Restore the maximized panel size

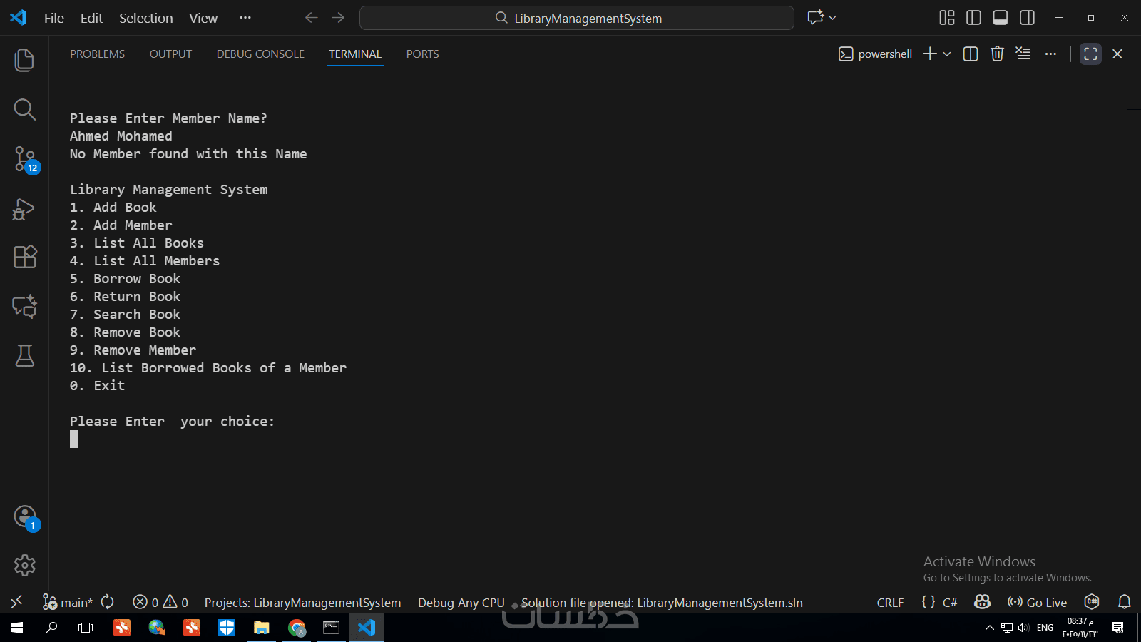[1090, 53]
